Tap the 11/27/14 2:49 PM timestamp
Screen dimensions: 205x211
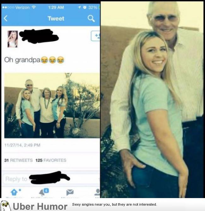point(22,145)
